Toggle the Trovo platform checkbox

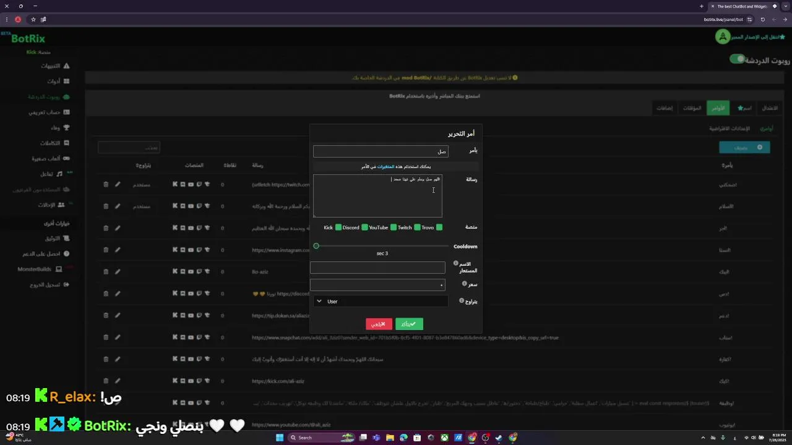[x=439, y=227]
